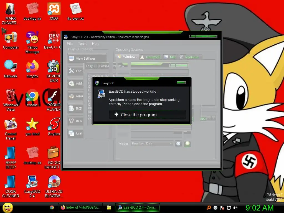
Task: Open the MARK ZUCKER... desktop icon
Action: tap(11, 14)
